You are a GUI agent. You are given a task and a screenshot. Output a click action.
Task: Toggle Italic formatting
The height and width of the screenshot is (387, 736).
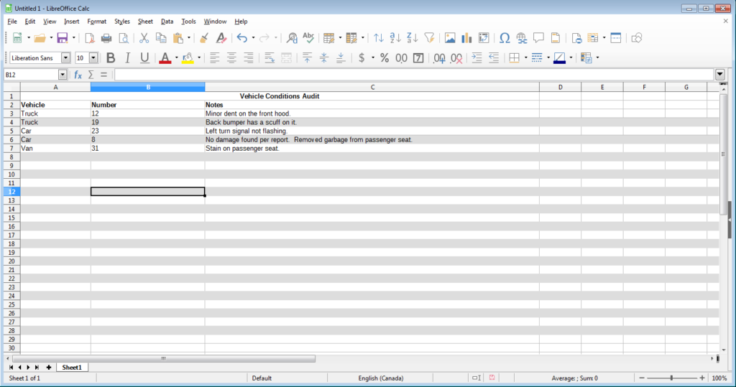click(127, 58)
